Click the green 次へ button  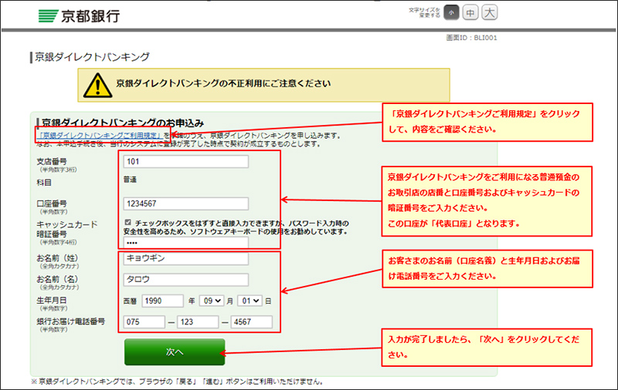pyautogui.click(x=175, y=352)
